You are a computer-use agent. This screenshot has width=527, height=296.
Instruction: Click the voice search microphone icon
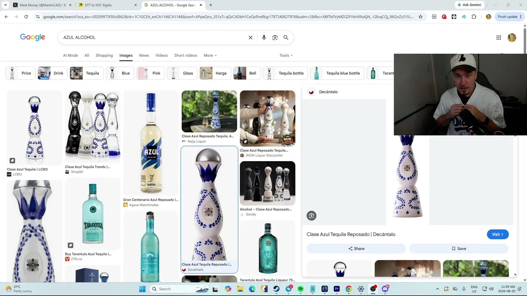coord(264,37)
